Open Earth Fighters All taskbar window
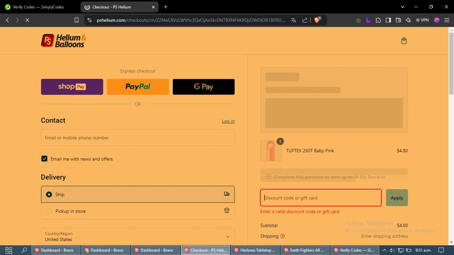Screen dimensions: 454x255 tap(305, 250)
